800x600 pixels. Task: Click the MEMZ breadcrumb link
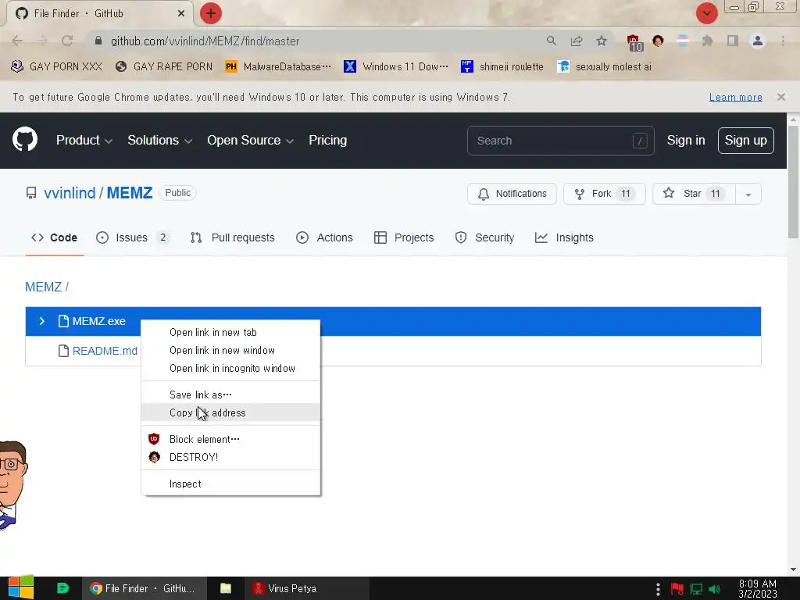click(x=44, y=287)
